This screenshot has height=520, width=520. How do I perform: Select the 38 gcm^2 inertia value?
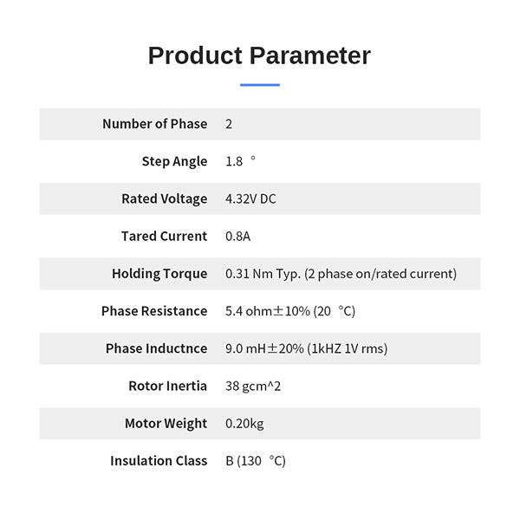pos(253,386)
